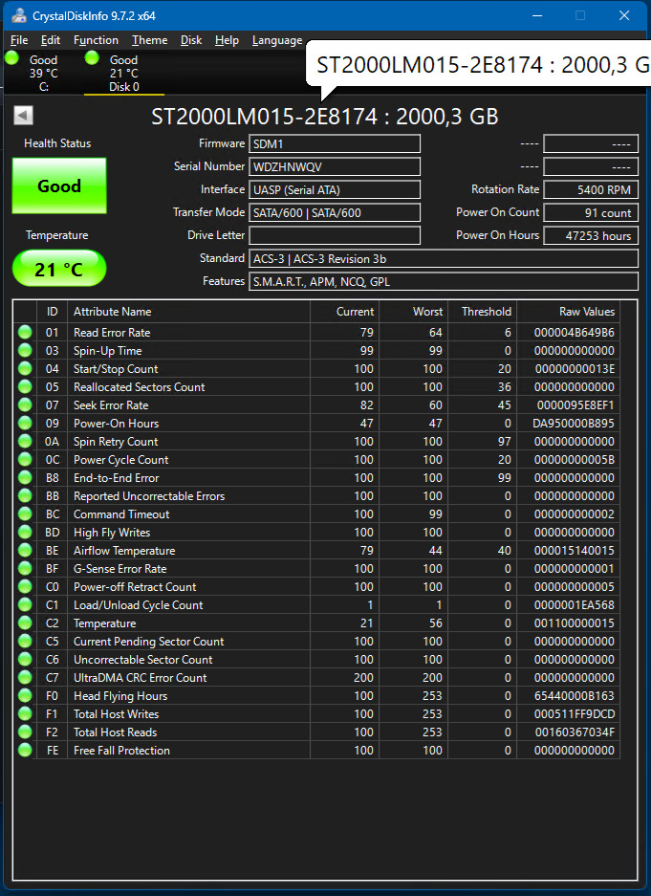The width and height of the screenshot is (651, 896).
Task: Click raw value 0000001EA568
Action: tap(575, 605)
